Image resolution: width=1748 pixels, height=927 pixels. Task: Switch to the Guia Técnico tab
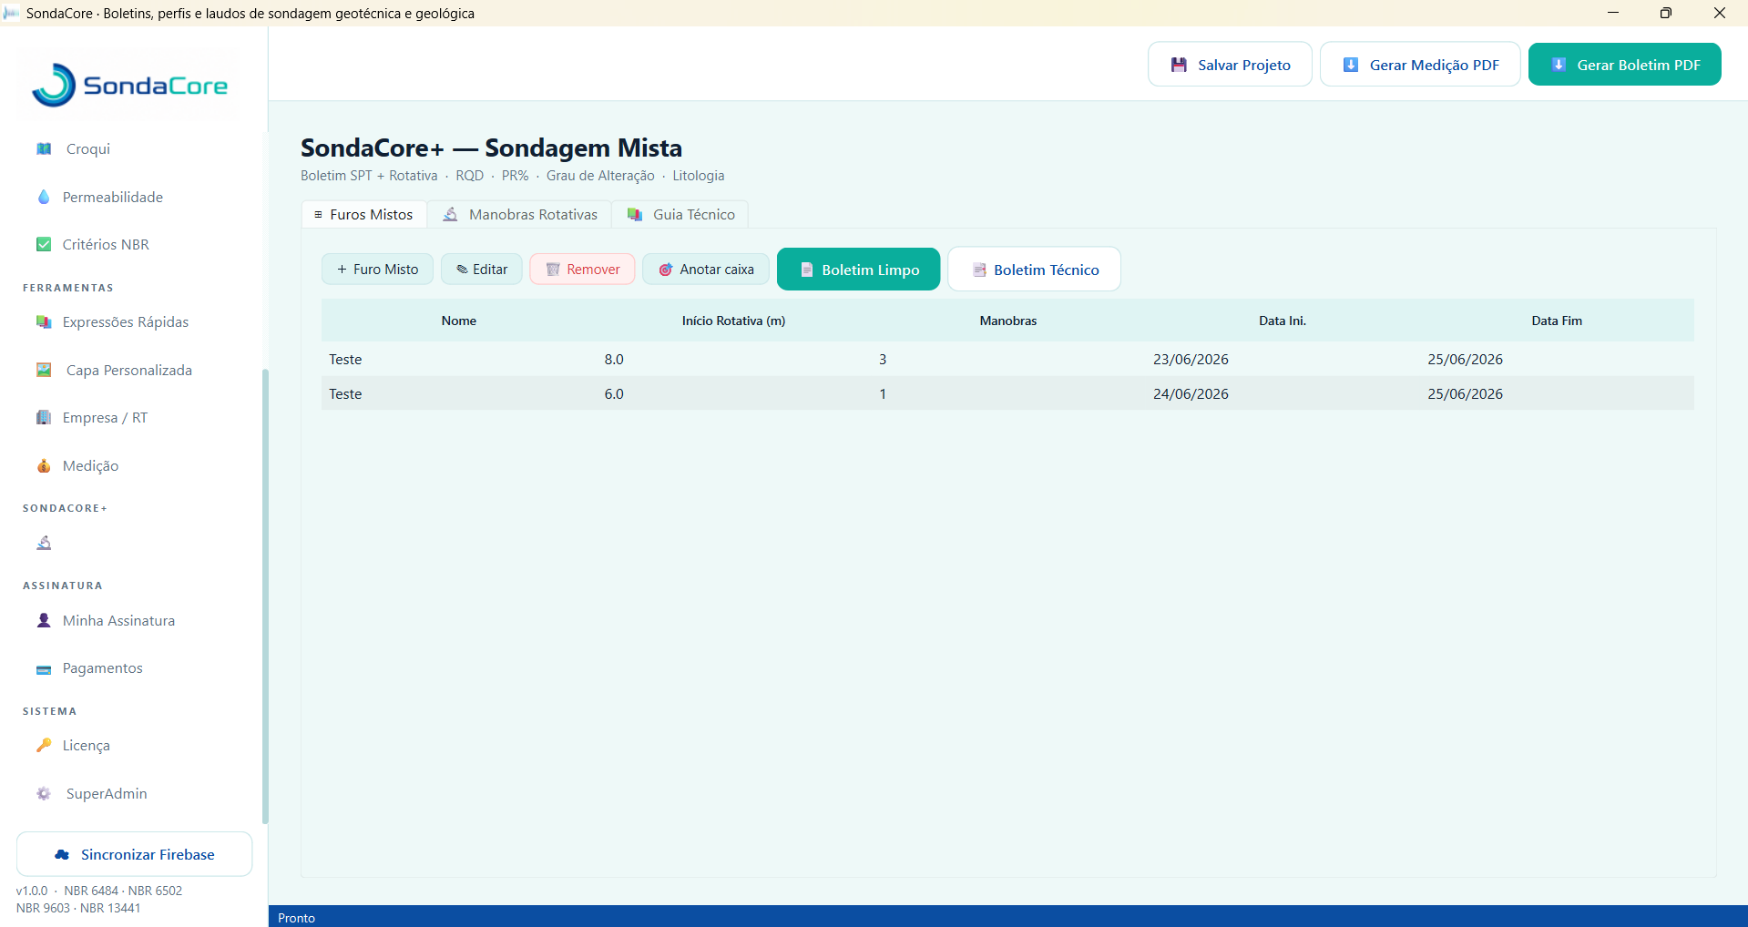pyautogui.click(x=680, y=214)
